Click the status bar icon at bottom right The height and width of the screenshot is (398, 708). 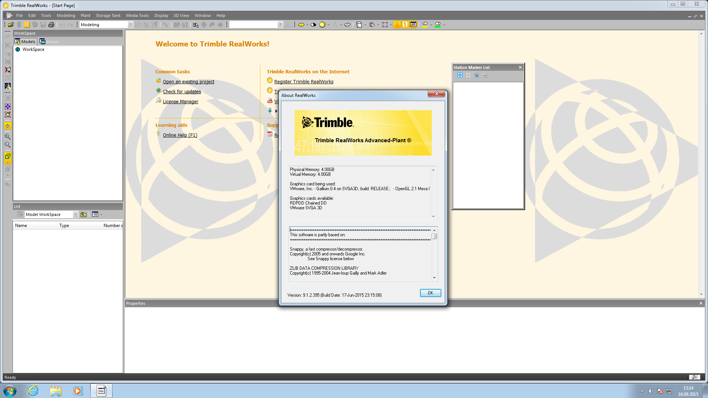point(694,377)
